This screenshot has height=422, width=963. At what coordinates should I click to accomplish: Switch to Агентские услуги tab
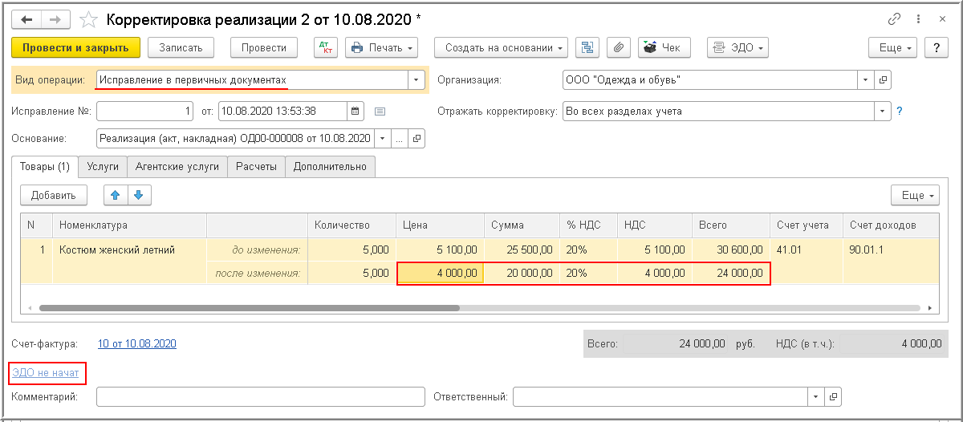pos(177,166)
